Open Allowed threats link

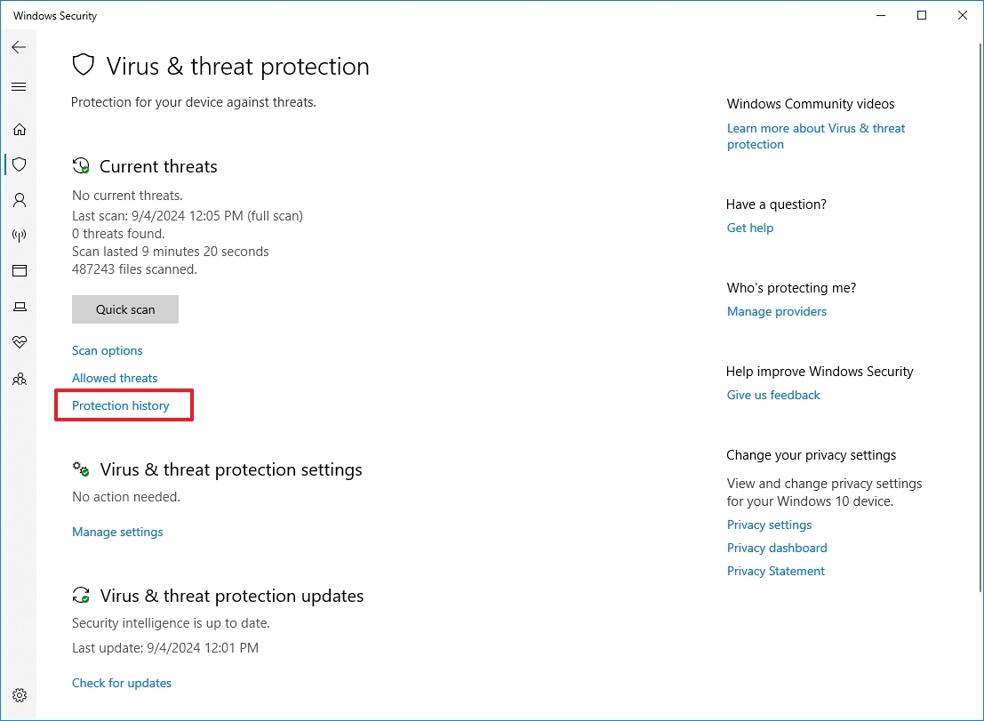click(x=115, y=378)
